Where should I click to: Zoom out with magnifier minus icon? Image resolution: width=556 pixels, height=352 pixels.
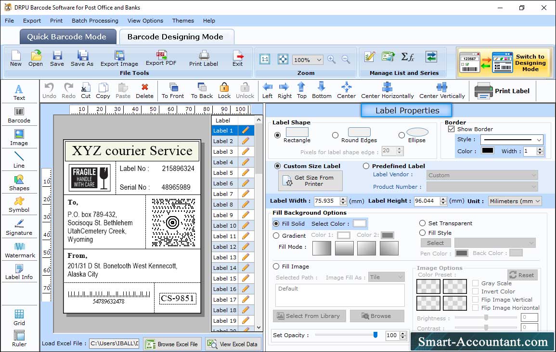346,60
